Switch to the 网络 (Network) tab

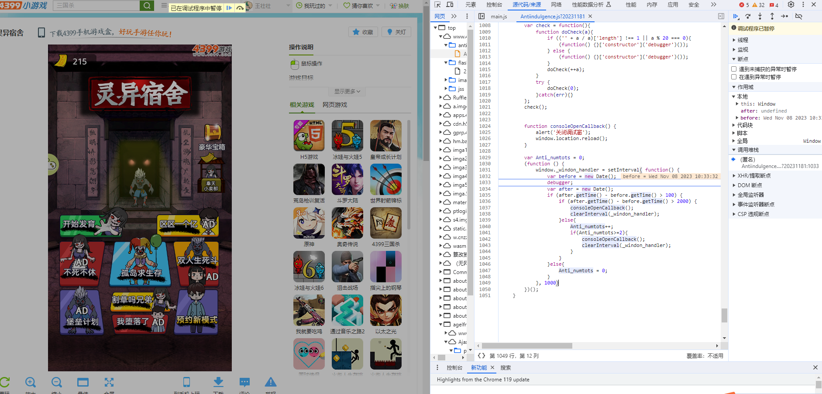tap(556, 5)
